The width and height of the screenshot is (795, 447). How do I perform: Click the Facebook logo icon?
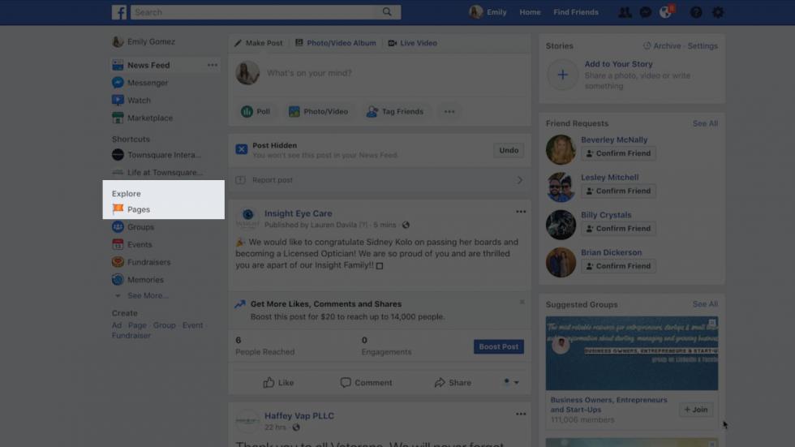[x=119, y=12]
